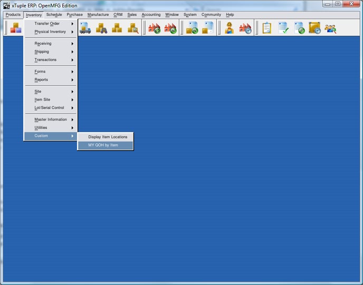Select MY QOH by Item
363x285 pixels.
103,145
